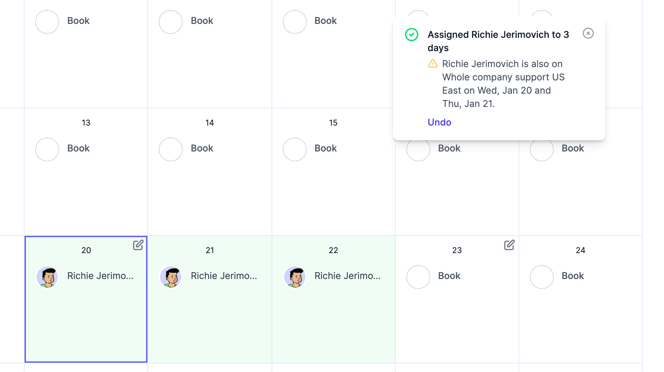664x372 pixels.
Task: Click Richie's avatar on day 20
Action: 47,277
